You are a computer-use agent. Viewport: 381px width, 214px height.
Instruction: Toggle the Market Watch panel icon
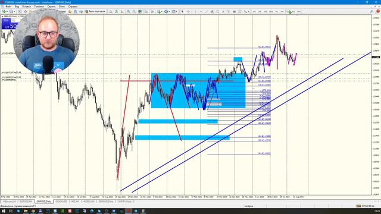(20, 11)
